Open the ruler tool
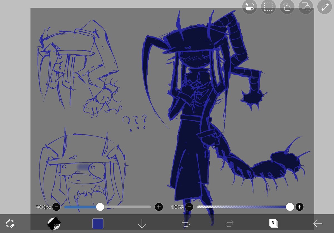Screen dimensions: 334x233 [325, 7]
